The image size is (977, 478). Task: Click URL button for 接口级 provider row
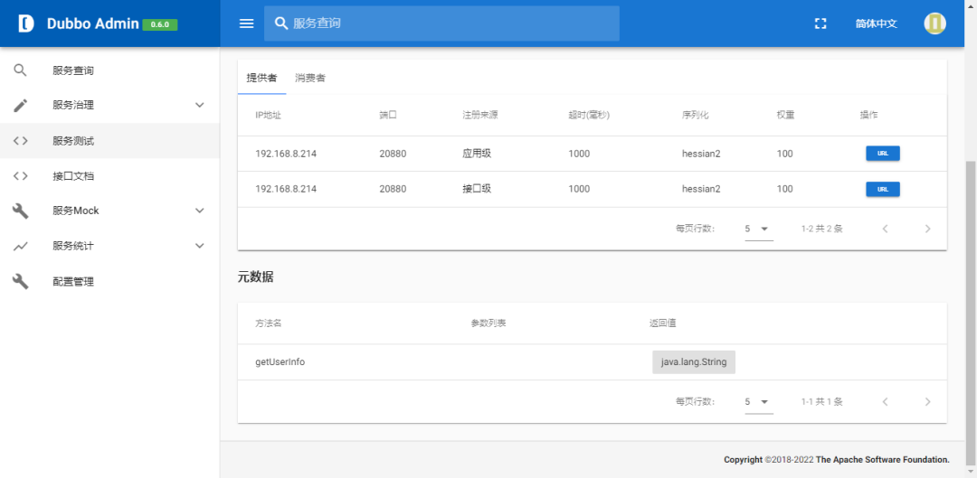tap(882, 189)
